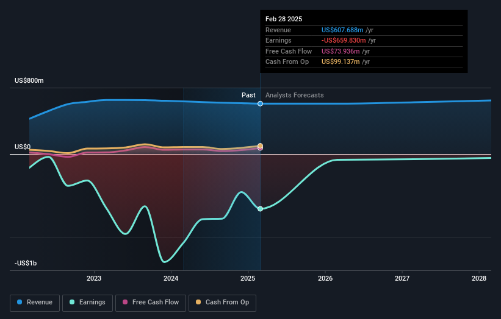
Task: Click the -US$1b y-axis label
Action: 26,263
